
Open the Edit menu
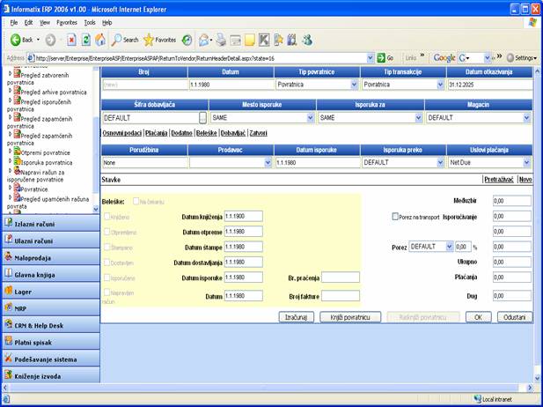pyautogui.click(x=28, y=23)
